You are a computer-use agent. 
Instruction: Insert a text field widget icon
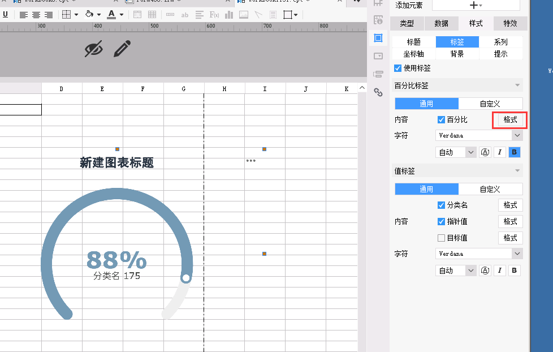tap(170, 15)
